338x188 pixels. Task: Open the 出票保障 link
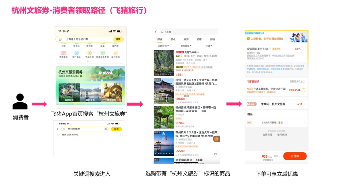point(267,135)
